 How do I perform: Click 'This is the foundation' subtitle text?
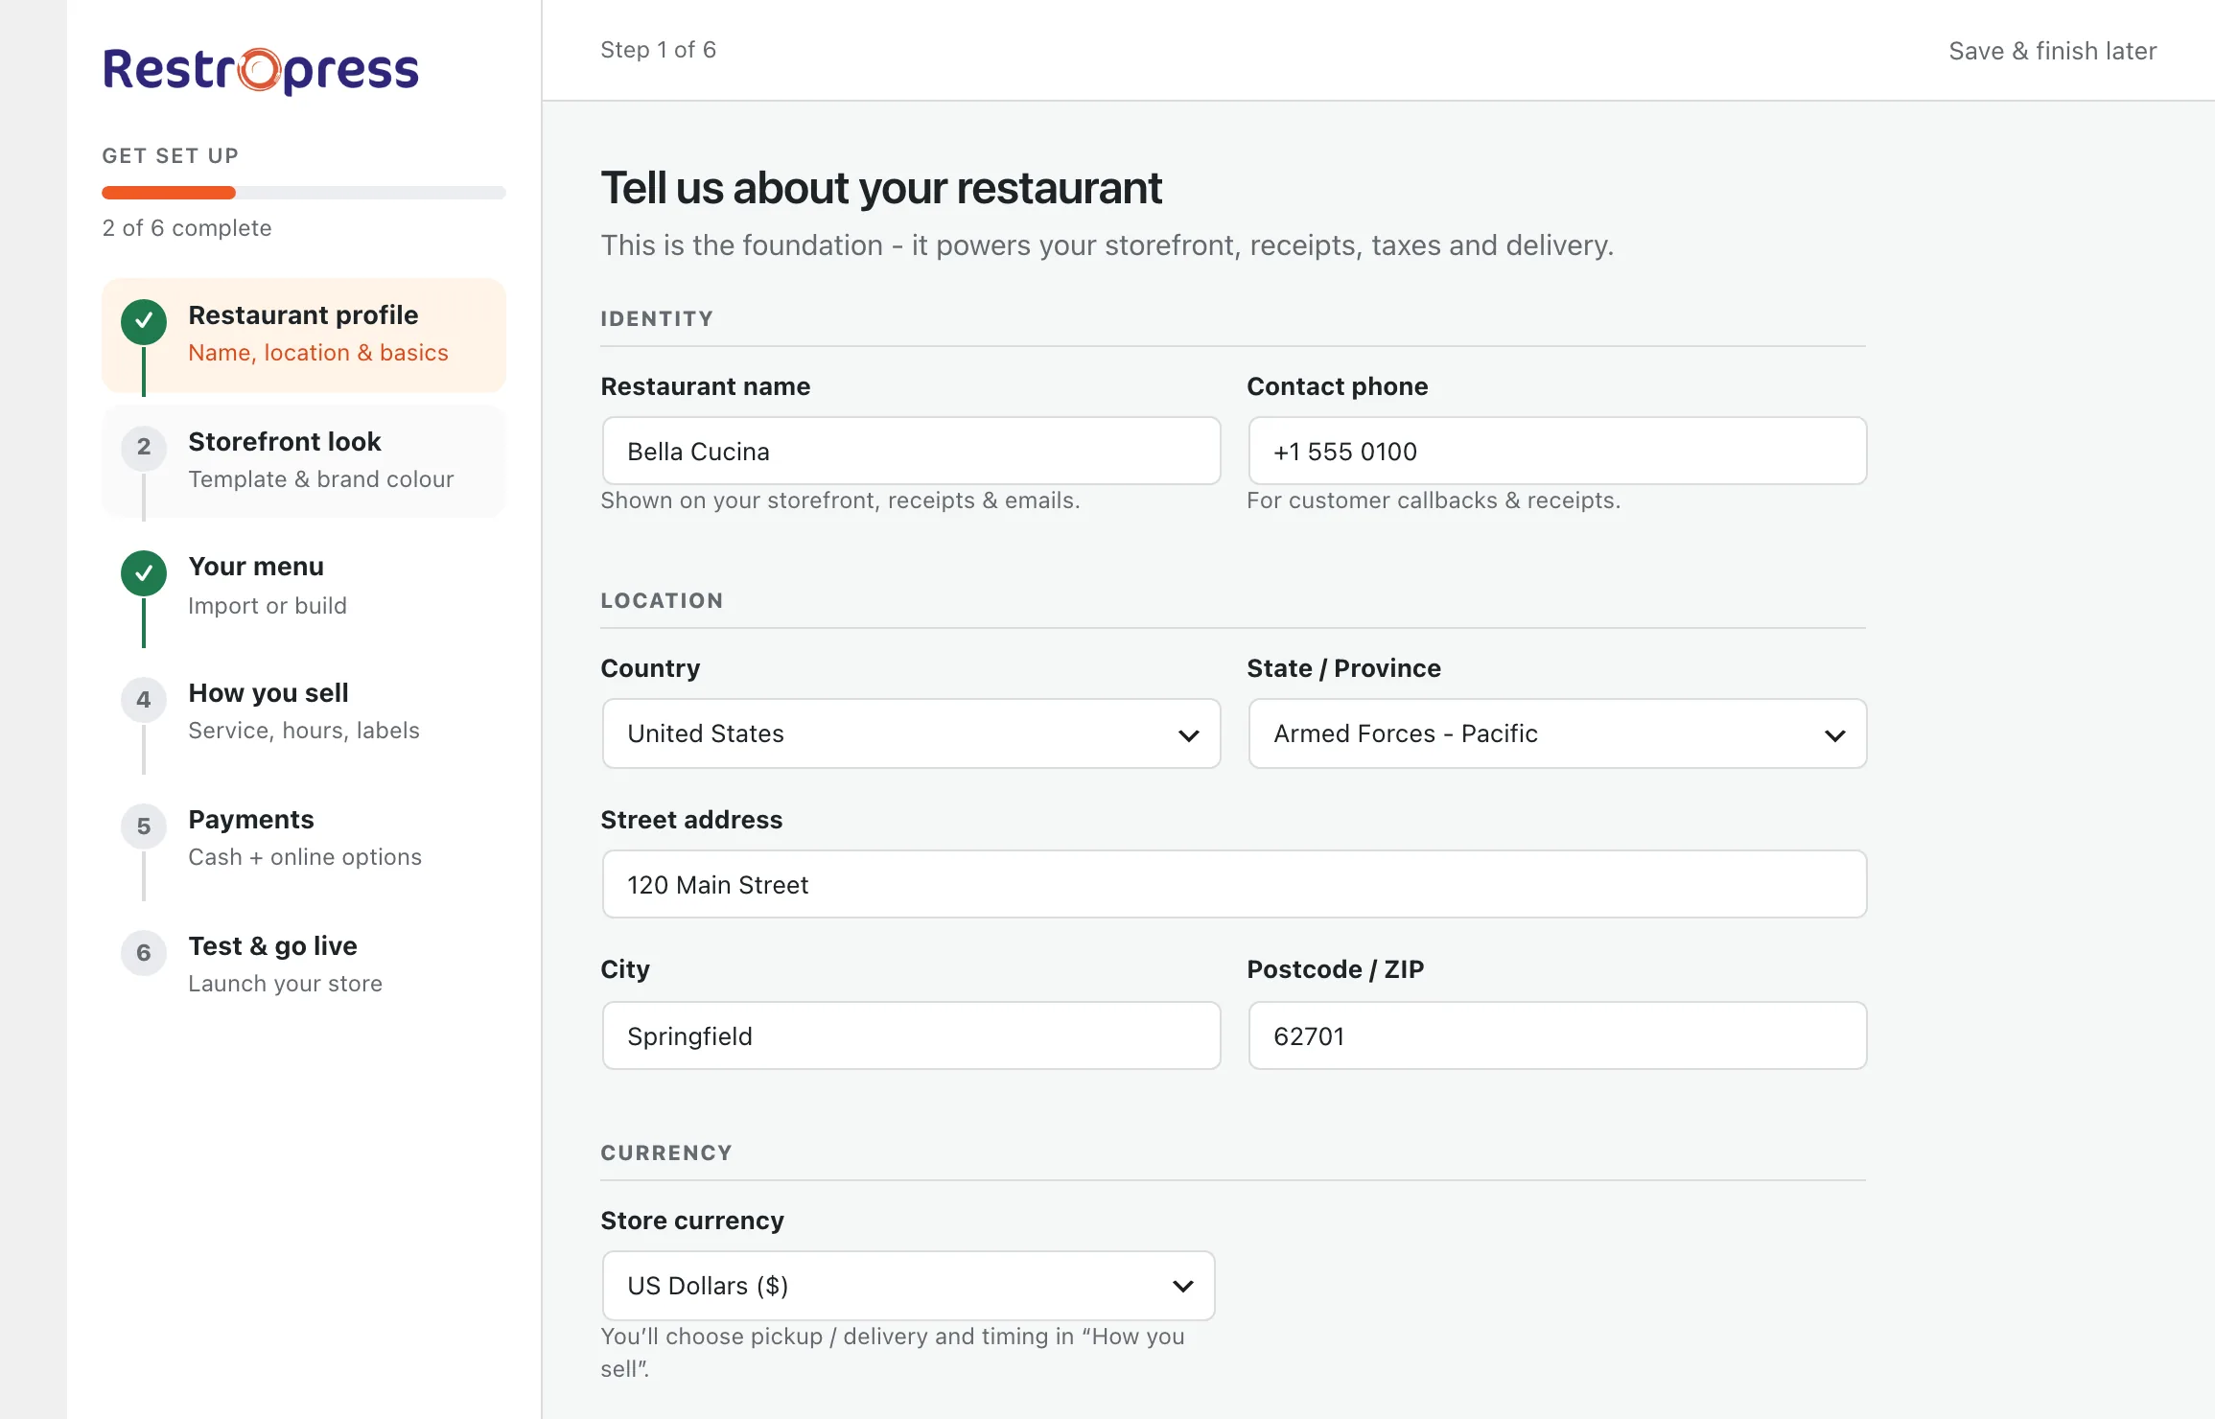1107,245
